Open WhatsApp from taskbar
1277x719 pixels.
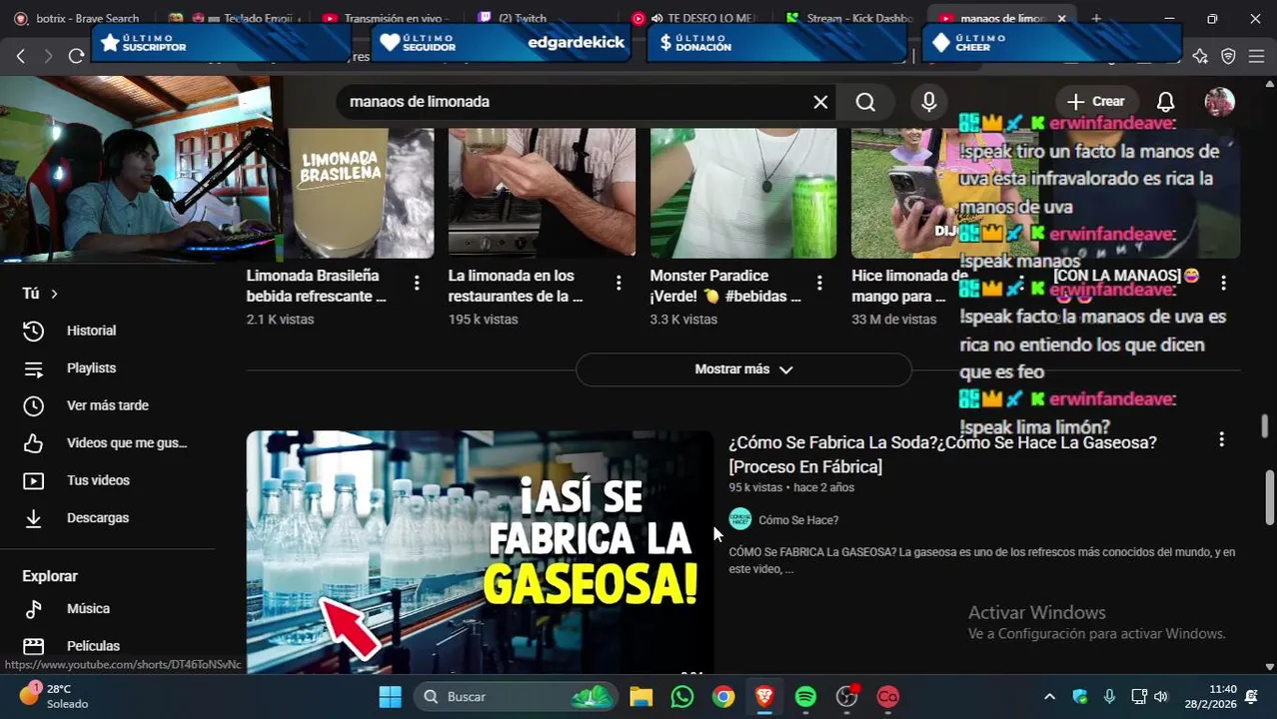(682, 697)
